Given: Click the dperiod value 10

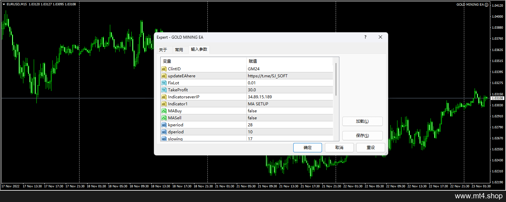Looking at the screenshot, I should 290,132.
